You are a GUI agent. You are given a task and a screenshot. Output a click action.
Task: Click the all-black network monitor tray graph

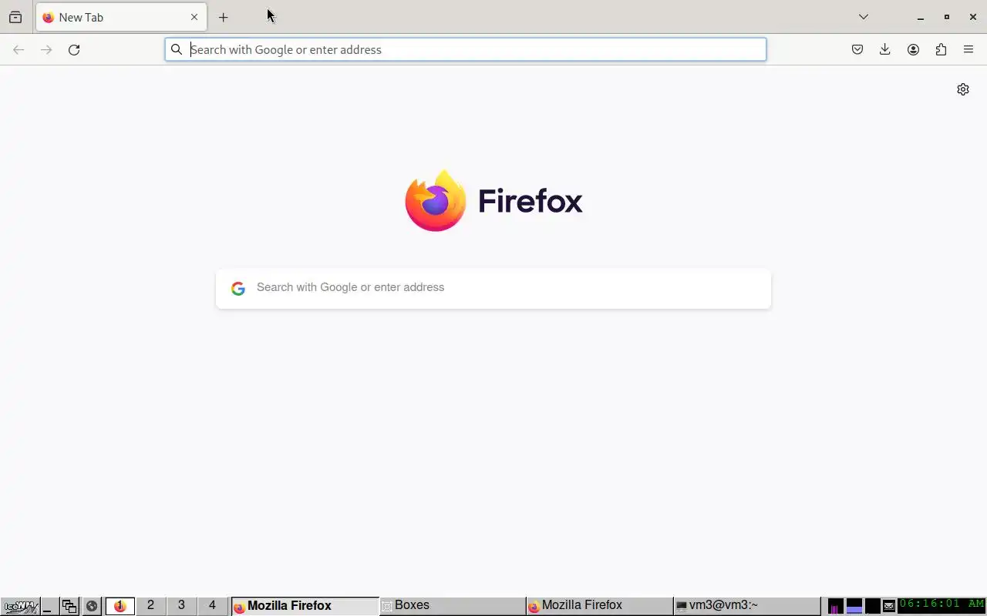(x=873, y=606)
